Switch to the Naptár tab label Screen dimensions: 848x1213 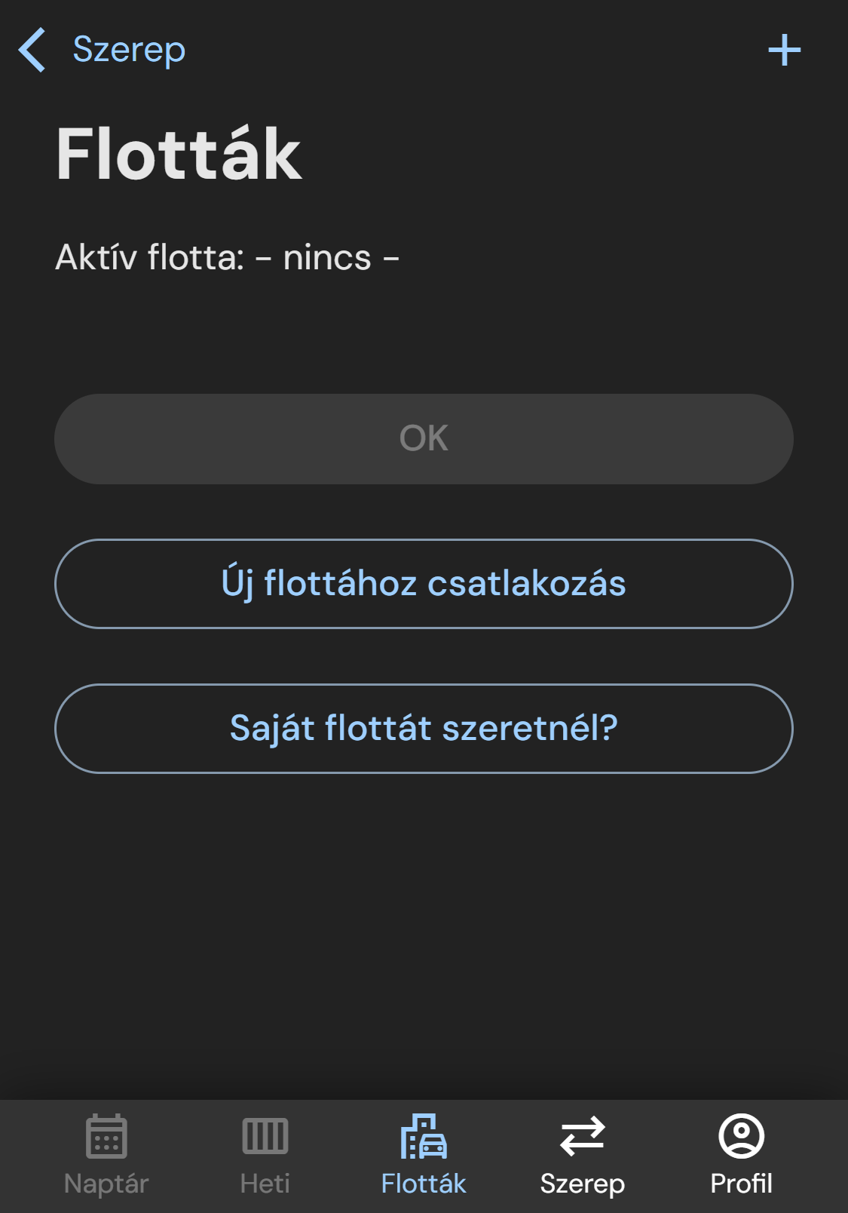106,1184
